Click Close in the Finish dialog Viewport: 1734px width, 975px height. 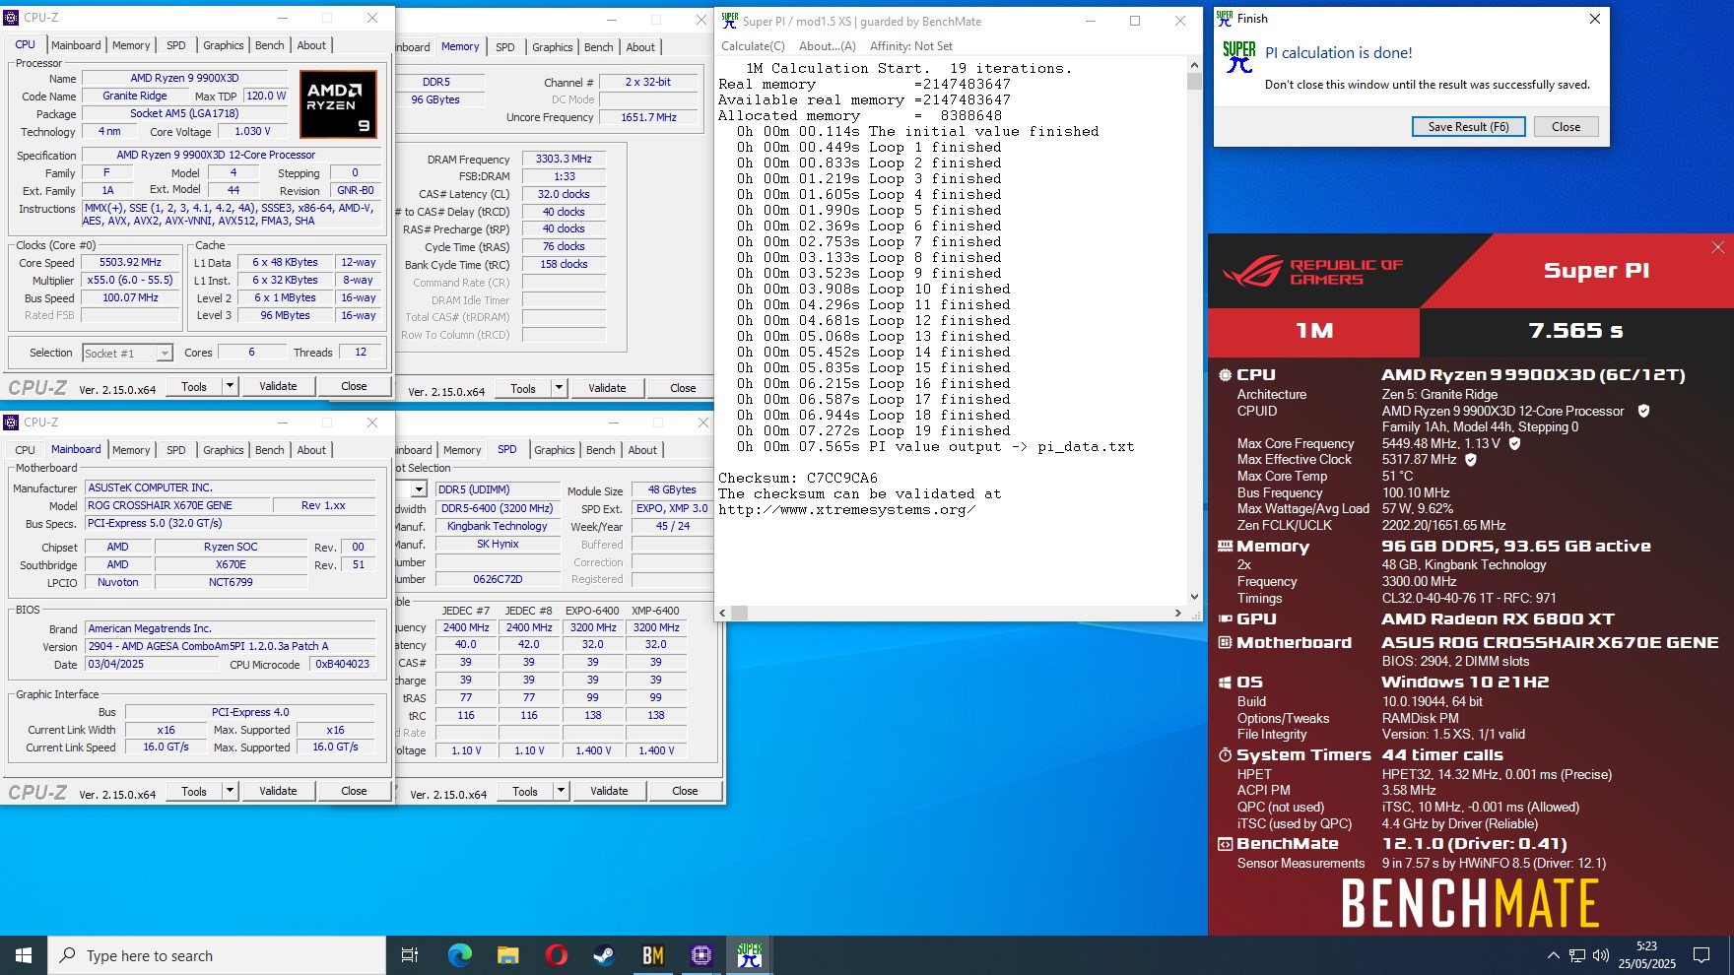(1566, 126)
